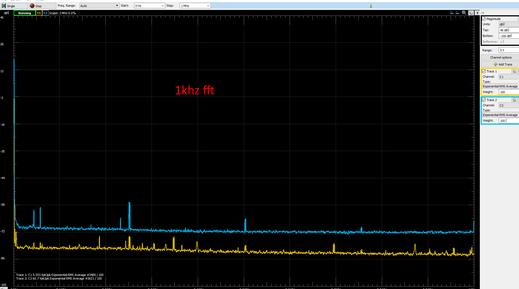
Task: Open the Stop frequency dropdown showing 1 MHz
Action: point(195,6)
